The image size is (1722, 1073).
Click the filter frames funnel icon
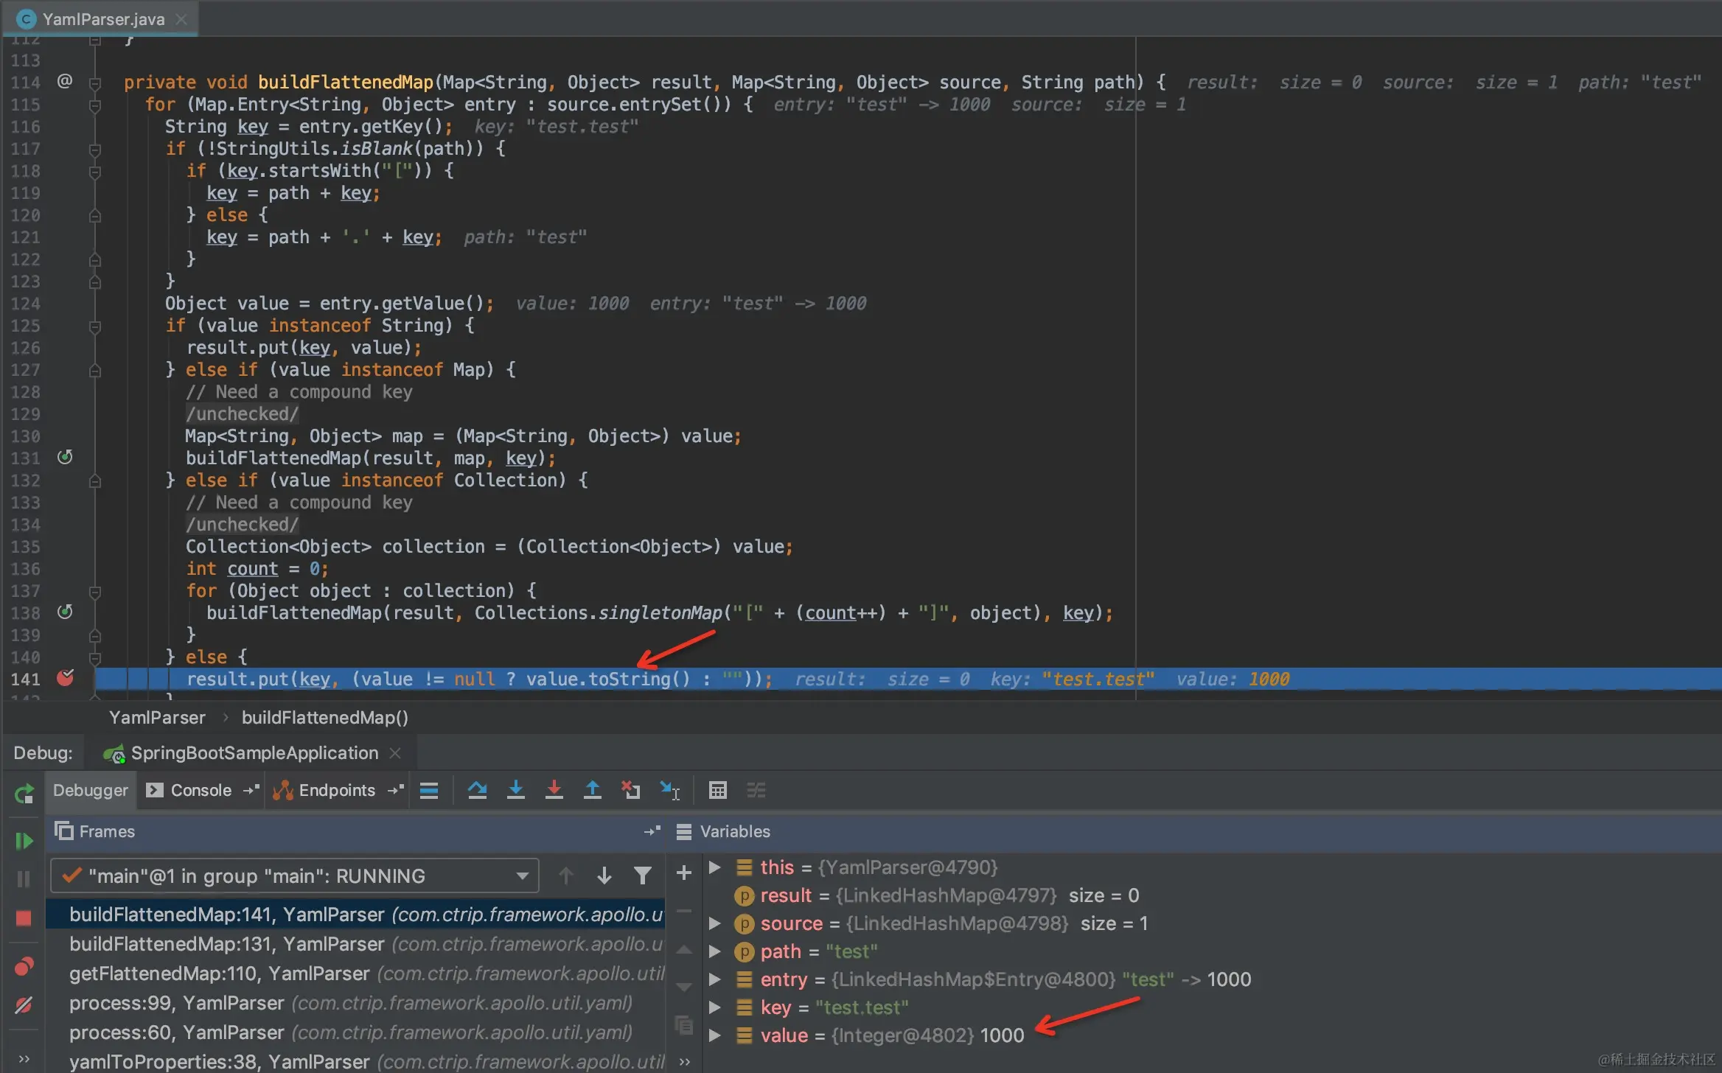tap(643, 875)
